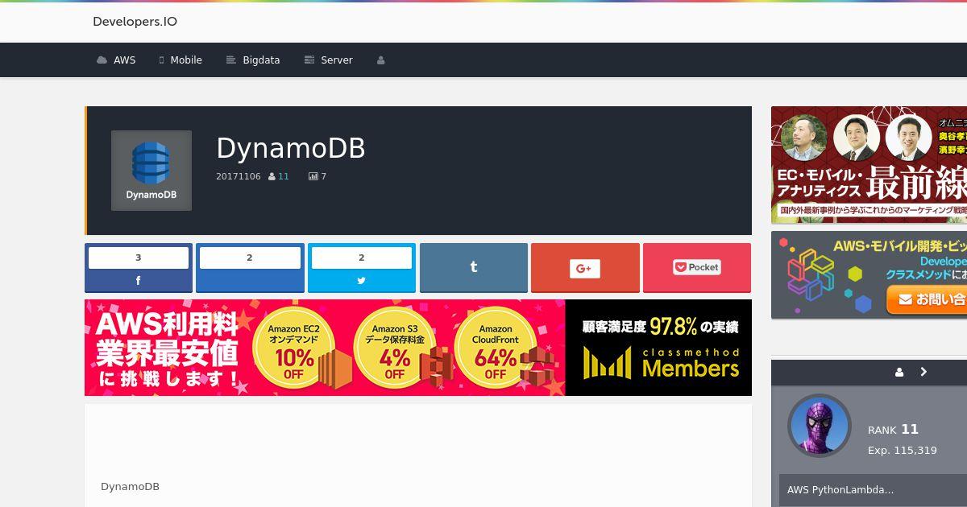Screen dimensions: 967x507
Task: Open the Server menu item
Action: click(328, 60)
